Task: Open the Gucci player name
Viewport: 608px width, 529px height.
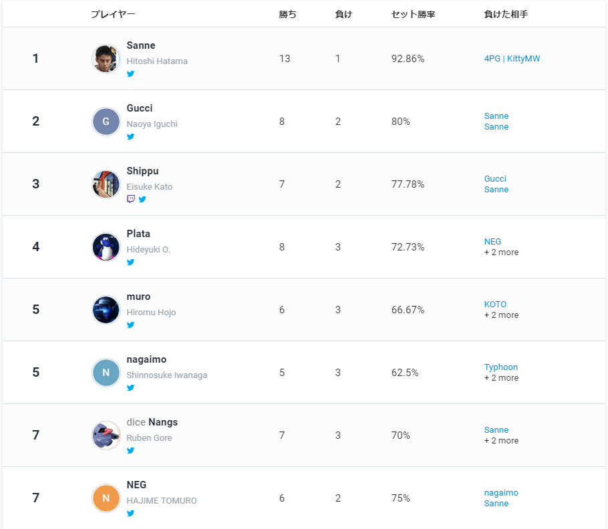Action: pyautogui.click(x=140, y=108)
